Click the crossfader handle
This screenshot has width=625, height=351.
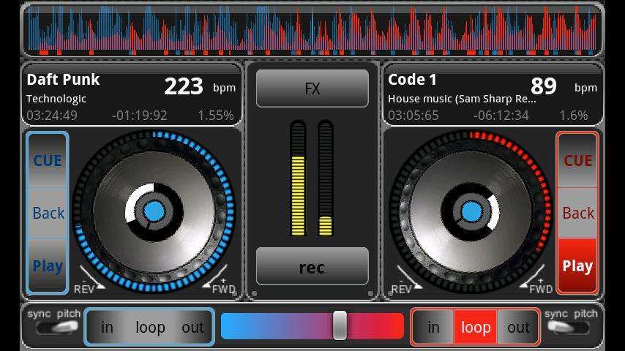click(340, 325)
